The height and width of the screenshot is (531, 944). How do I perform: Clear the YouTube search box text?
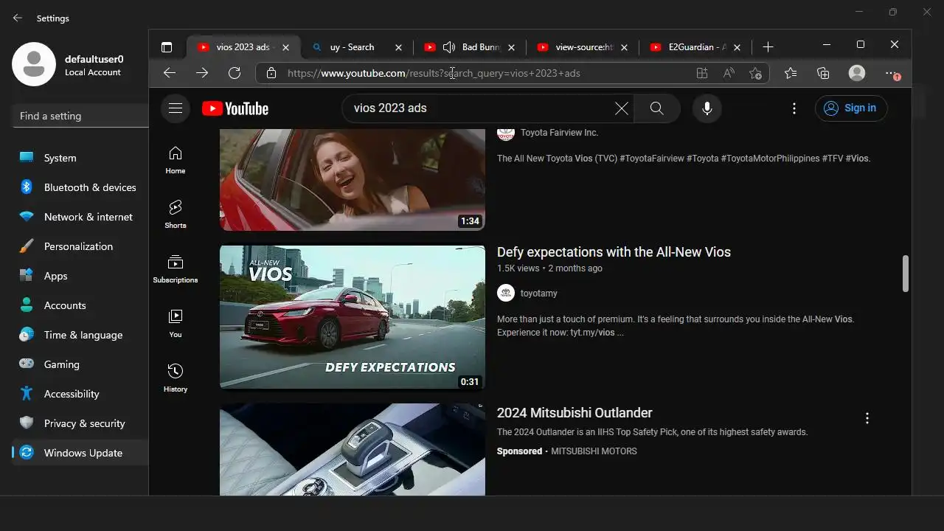[622, 108]
